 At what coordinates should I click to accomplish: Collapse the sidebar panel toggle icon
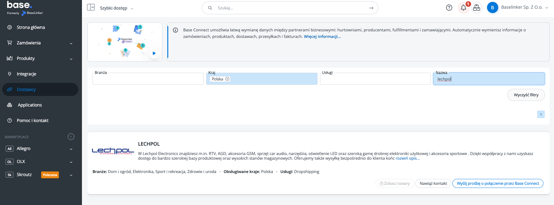pos(91,7)
